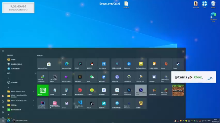Launch the gMKVExtractGUI tile

pos(166,77)
